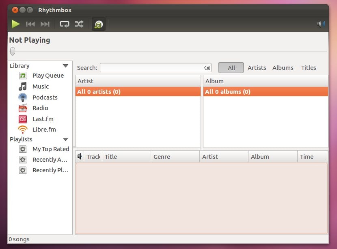Sort tracks by Genre column
This screenshot has height=249, width=337.
[x=175, y=156]
